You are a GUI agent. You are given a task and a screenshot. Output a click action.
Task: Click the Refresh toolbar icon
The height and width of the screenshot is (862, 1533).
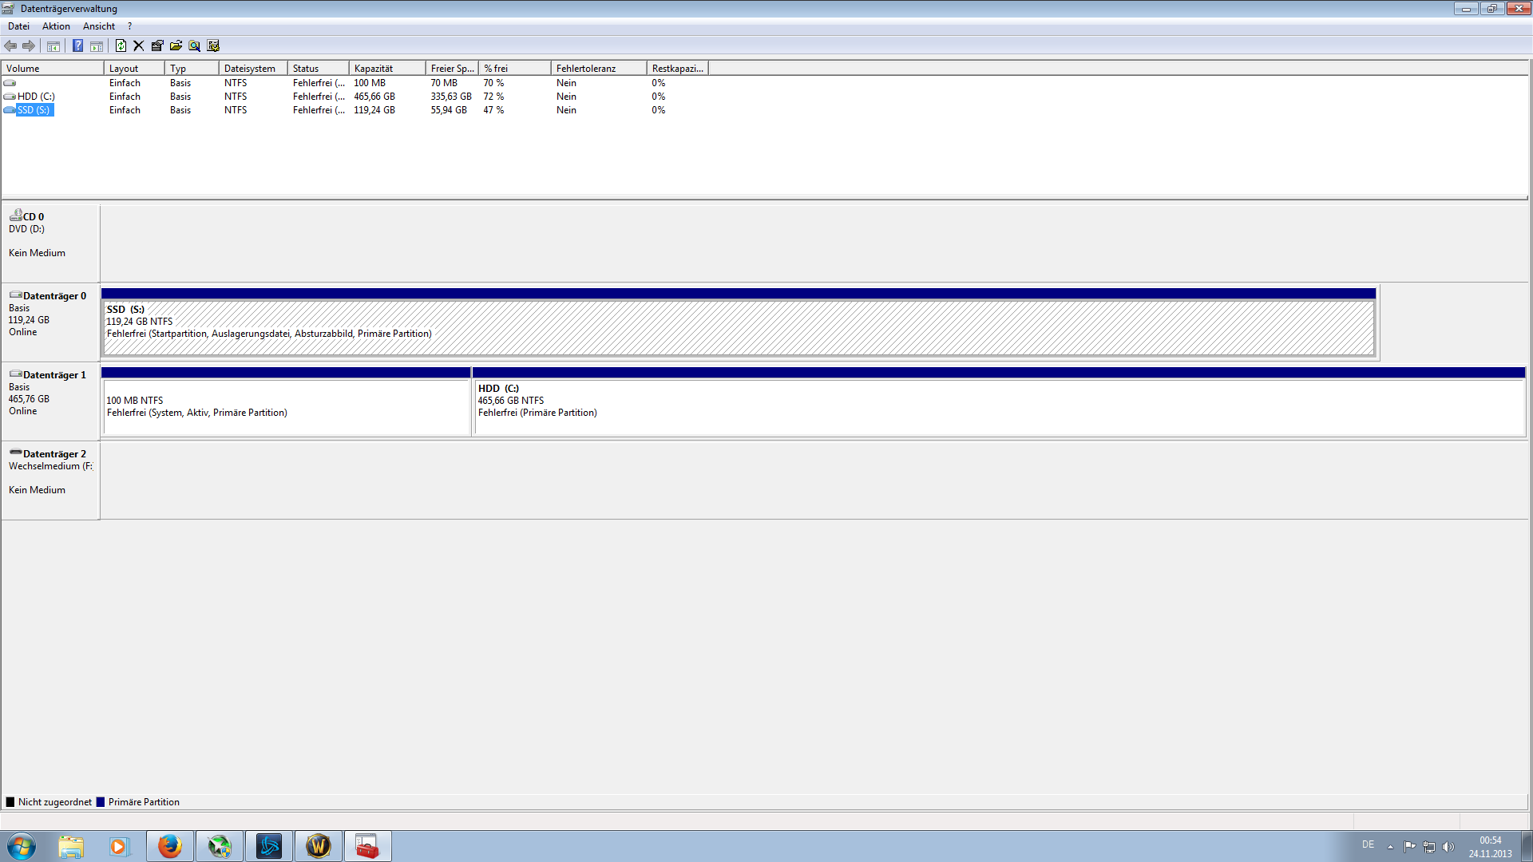pyautogui.click(x=121, y=45)
